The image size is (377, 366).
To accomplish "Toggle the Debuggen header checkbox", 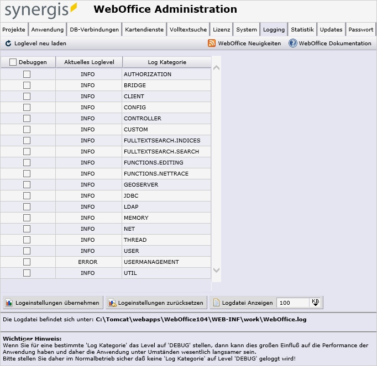I will click(13, 62).
